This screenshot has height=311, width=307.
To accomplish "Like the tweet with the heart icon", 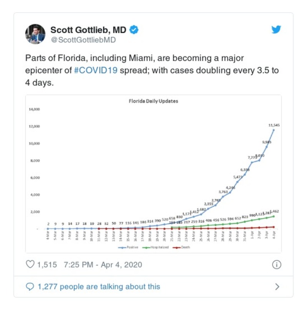I will (30, 265).
